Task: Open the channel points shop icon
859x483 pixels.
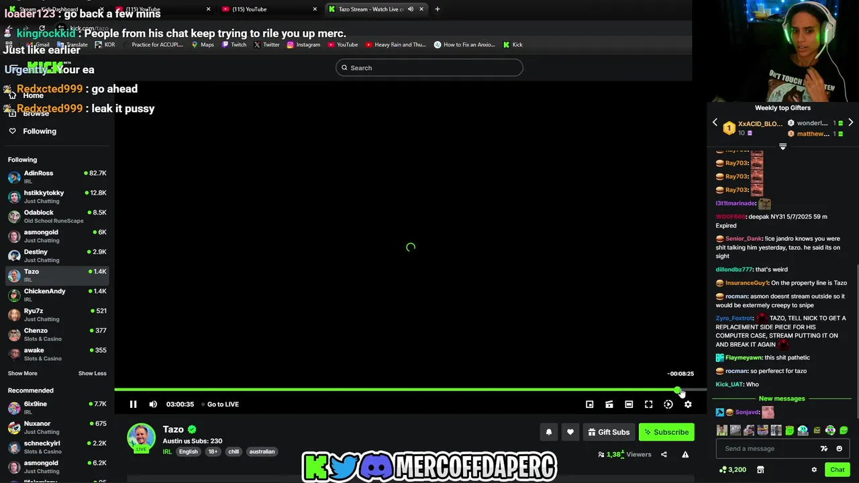Action: (760, 470)
